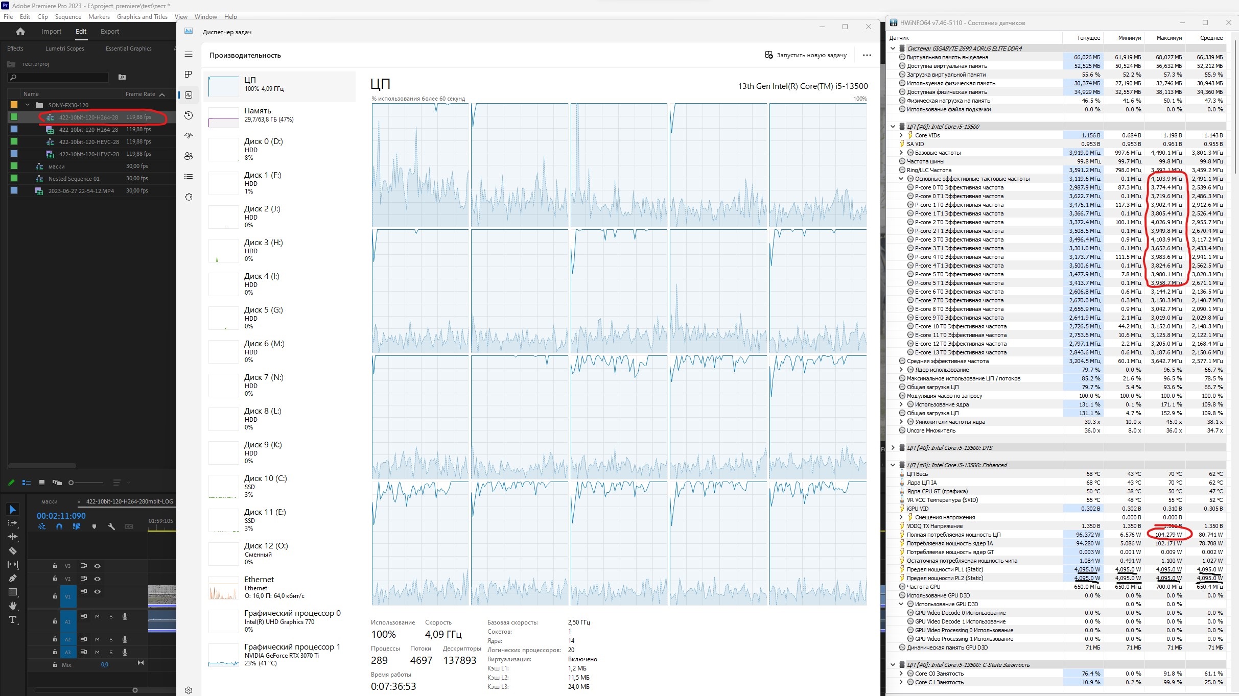The height and width of the screenshot is (696, 1239).
Task: Click "Запустить новую задачу" button
Action: click(806, 55)
